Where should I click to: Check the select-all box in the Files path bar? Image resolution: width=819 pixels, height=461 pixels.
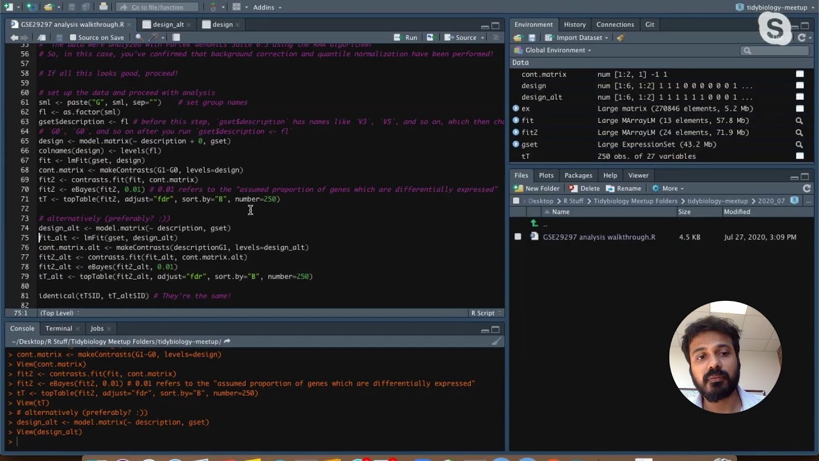pyautogui.click(x=516, y=201)
